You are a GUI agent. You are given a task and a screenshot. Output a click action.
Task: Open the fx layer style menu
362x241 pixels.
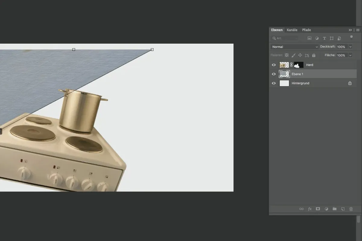tap(310, 209)
